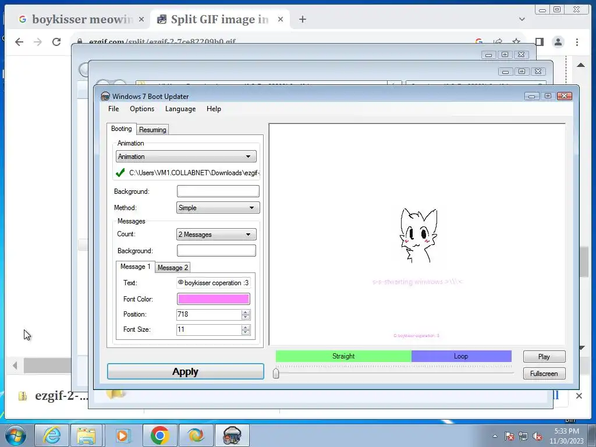This screenshot has height=447, width=596.
Task: Click the Chrome back arrow
Action: tap(19, 42)
